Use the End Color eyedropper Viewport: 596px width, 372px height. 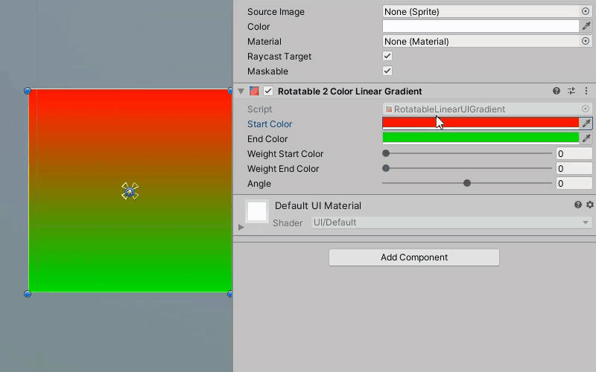click(586, 138)
